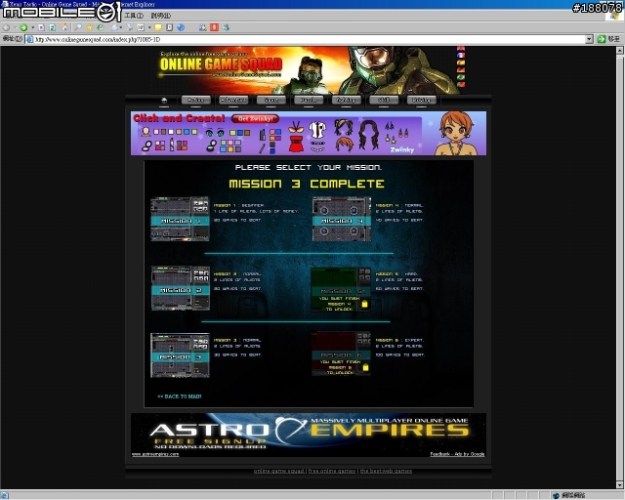Open the 說明 (Help) menu
Screen dimensions: 625x500
coord(160,16)
